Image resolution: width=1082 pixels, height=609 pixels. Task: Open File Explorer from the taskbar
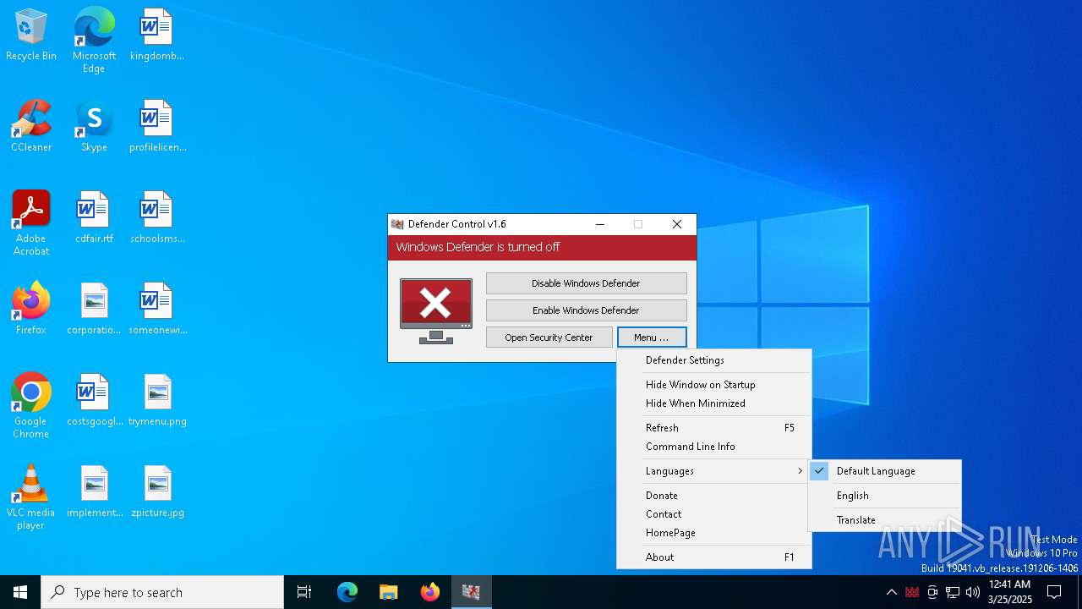tap(389, 592)
